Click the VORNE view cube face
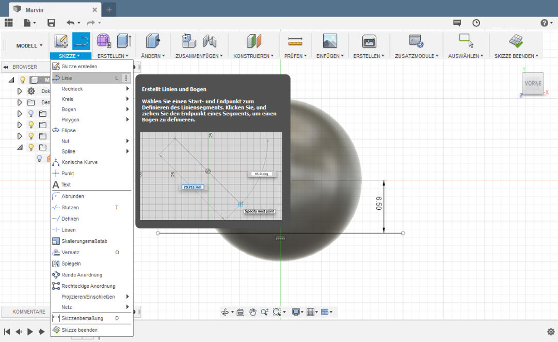Viewport: 558px width, 342px height. (533, 83)
